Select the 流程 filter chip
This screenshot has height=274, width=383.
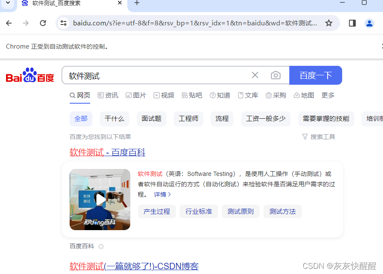[x=222, y=119]
